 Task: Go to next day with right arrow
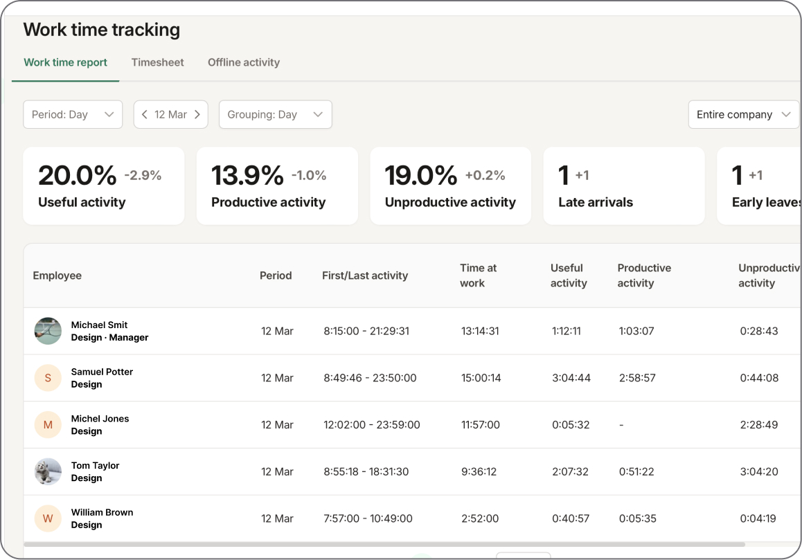pyautogui.click(x=197, y=115)
